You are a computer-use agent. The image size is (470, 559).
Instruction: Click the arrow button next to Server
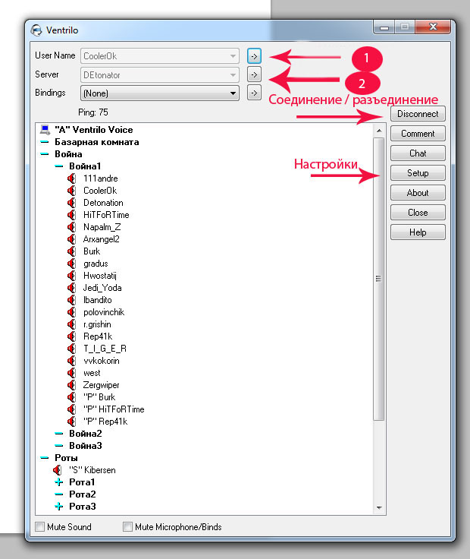click(254, 74)
